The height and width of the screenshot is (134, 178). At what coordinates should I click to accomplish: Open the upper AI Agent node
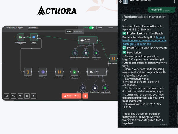[x=88, y=40]
